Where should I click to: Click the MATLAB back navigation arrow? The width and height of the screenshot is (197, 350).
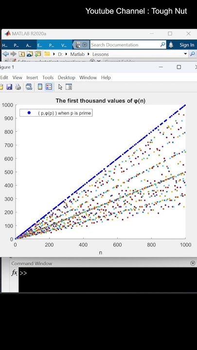click(5, 54)
